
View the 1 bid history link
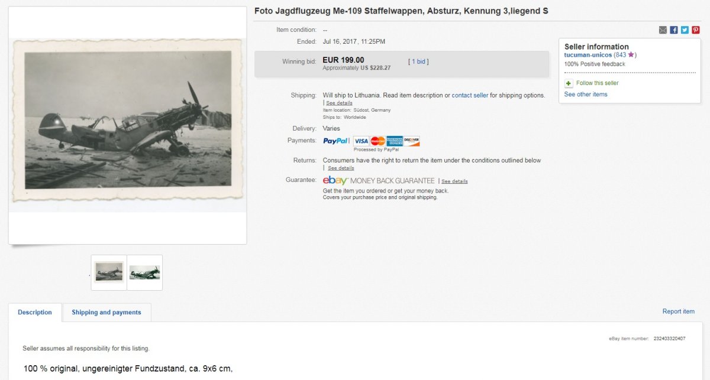[x=419, y=61]
